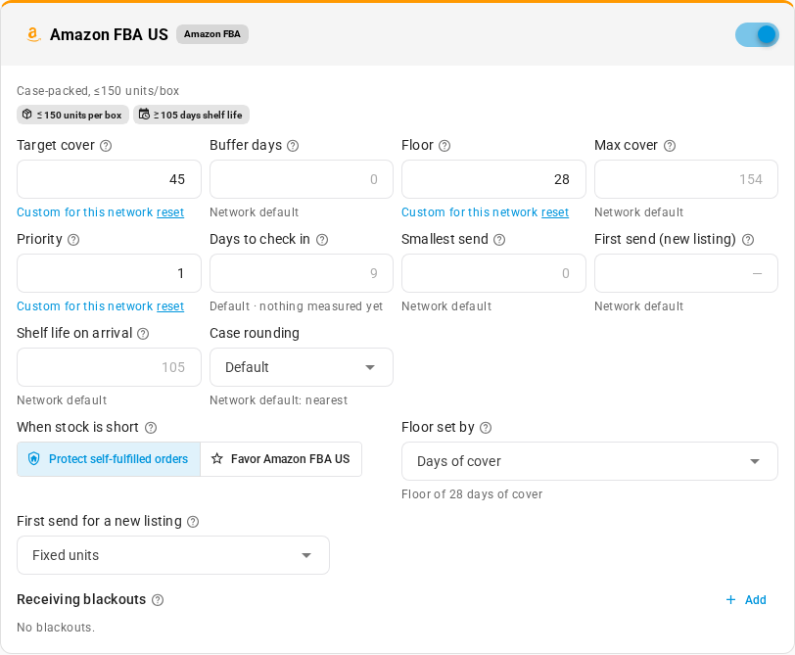Open help for Target cover

106,146
